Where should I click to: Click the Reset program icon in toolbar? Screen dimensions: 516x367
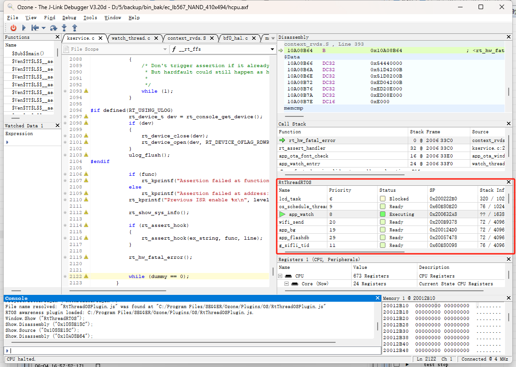[35, 28]
